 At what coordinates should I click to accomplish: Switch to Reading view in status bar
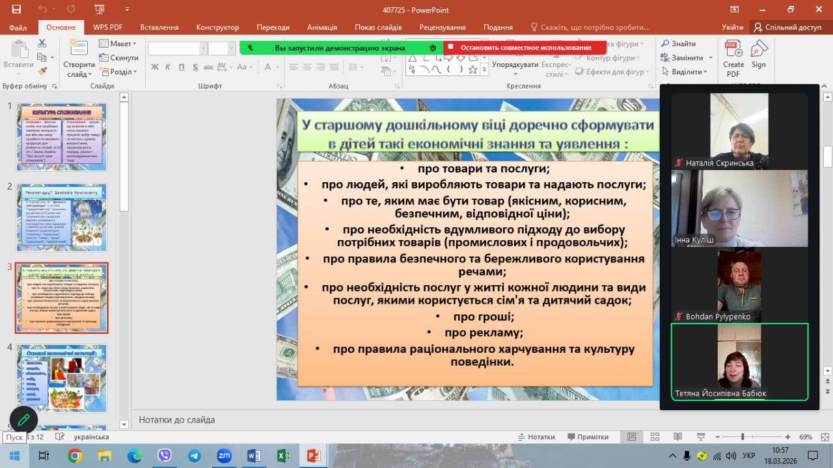click(677, 437)
